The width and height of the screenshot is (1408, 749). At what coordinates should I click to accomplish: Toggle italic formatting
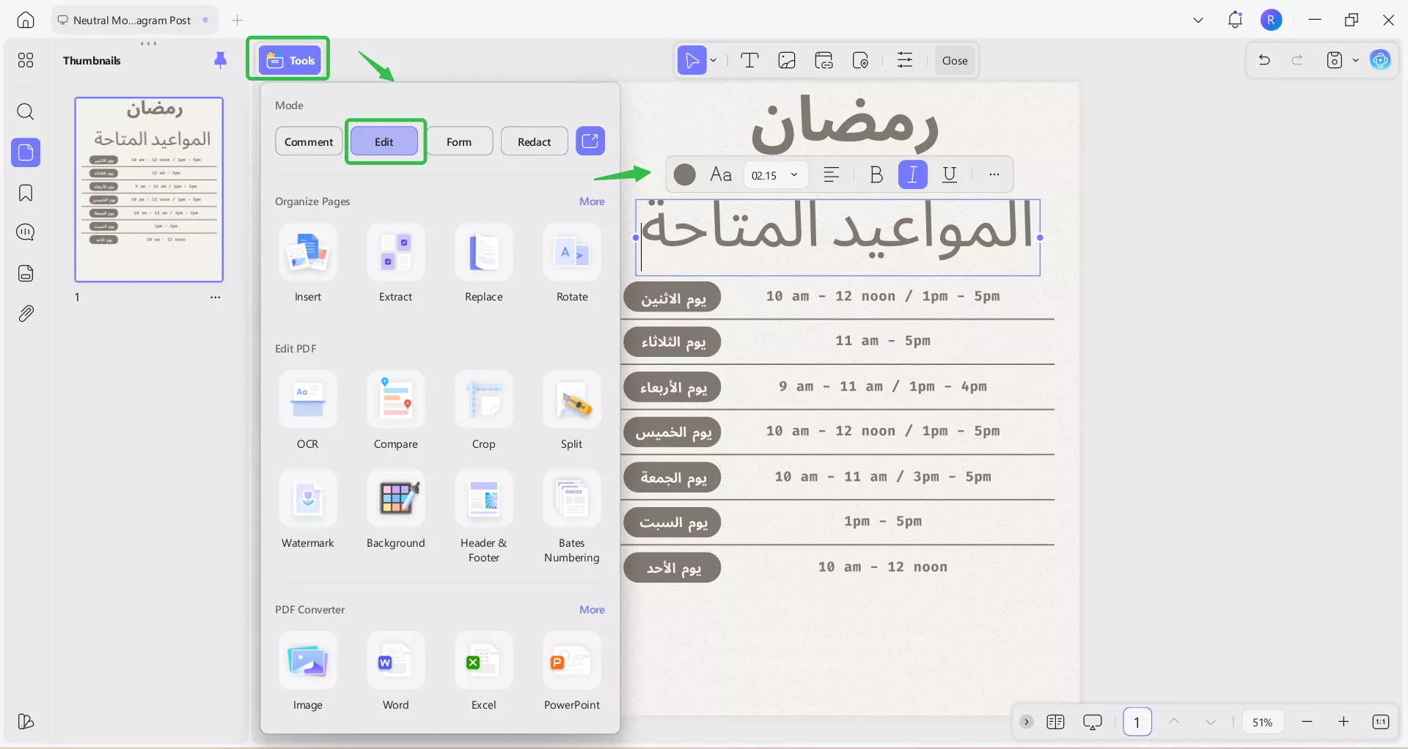(x=912, y=174)
